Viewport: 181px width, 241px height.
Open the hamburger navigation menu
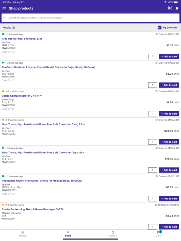click(x=4, y=8)
